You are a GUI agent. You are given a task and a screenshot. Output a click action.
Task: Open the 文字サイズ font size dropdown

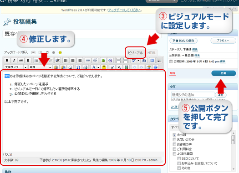click(15, 67)
